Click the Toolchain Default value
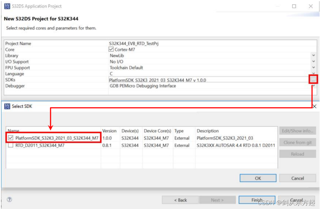The image size is (320, 209). point(126,68)
